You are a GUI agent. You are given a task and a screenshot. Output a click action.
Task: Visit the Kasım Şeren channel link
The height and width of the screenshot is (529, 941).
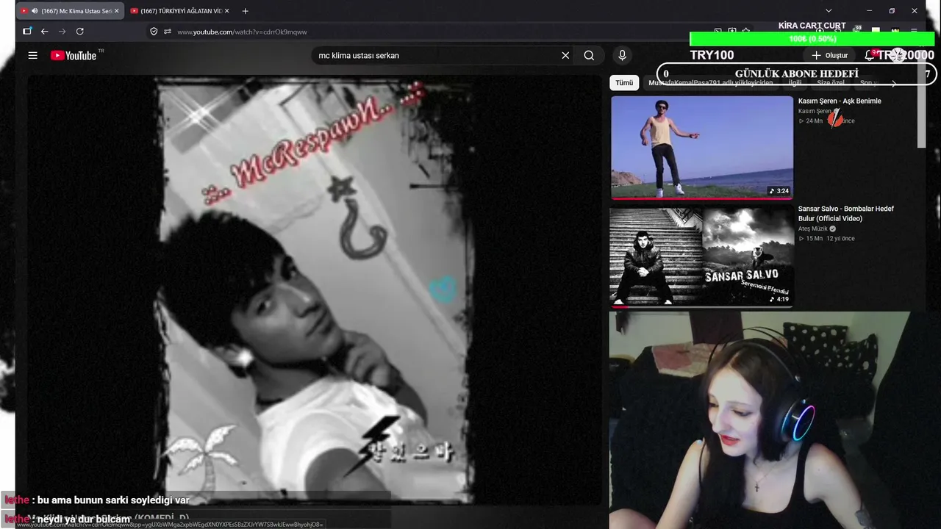click(x=815, y=111)
